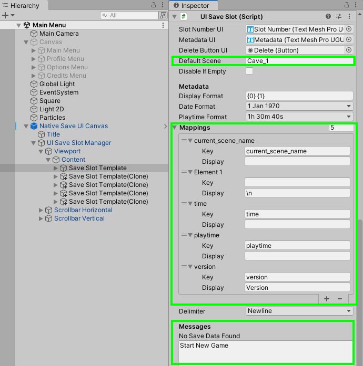Click the drag handle of the playtime element
363x366 pixels.
(x=184, y=235)
